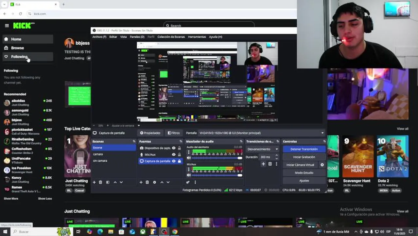Click the Duración 300 ms field
Screen dimensions: 418x236
(267, 157)
